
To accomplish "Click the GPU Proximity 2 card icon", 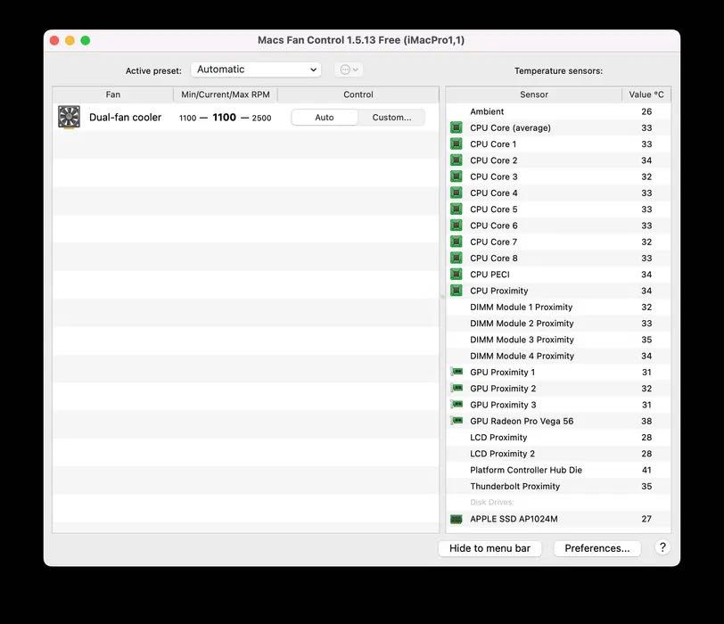I will pos(457,388).
